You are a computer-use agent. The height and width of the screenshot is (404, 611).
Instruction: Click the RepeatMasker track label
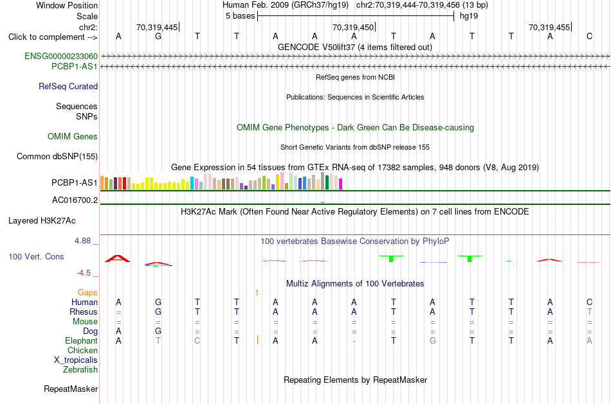pyautogui.click(x=71, y=389)
